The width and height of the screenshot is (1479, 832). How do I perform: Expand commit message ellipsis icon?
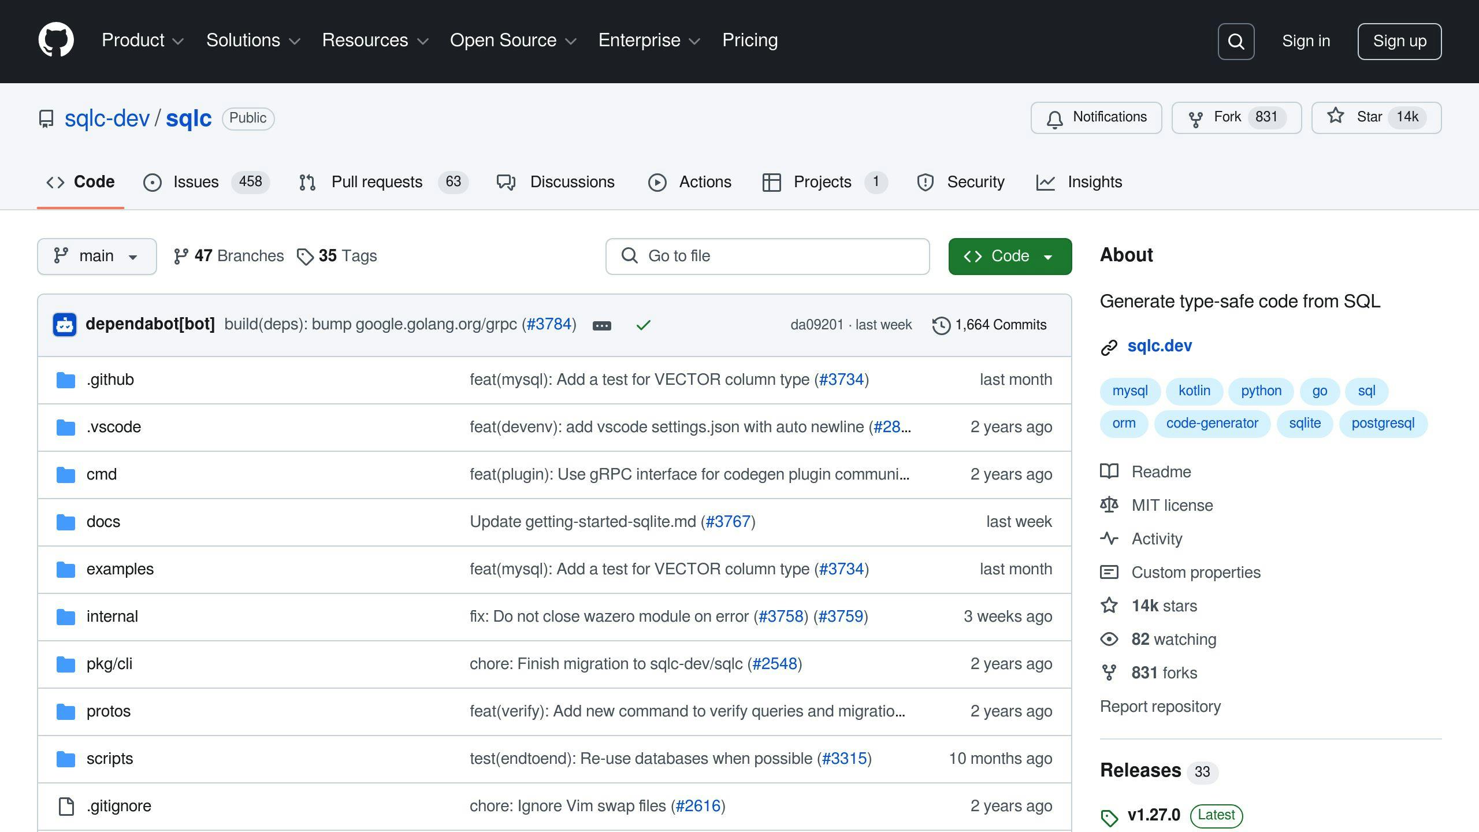click(601, 326)
